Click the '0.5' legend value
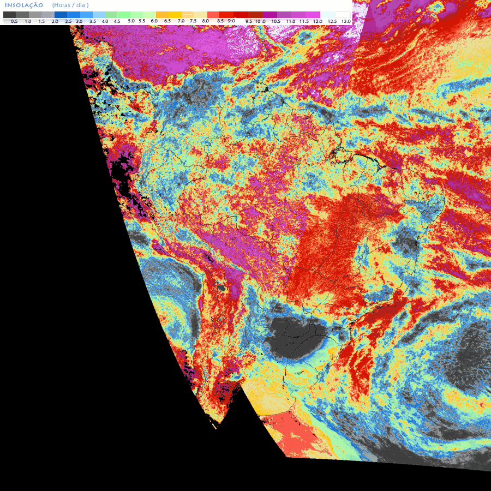The image size is (491, 491). (14, 21)
